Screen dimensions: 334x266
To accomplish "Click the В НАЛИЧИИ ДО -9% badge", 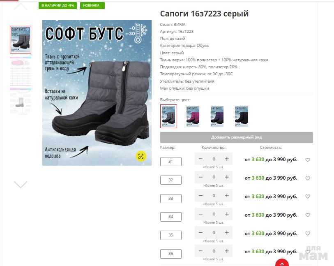I will pyautogui.click(x=58, y=5).
